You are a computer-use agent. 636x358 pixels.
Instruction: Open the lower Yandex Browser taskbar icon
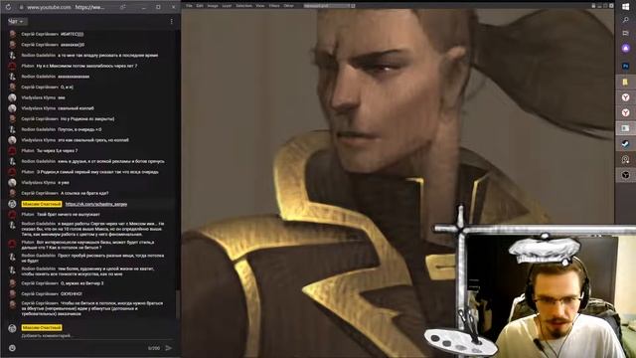click(x=625, y=112)
